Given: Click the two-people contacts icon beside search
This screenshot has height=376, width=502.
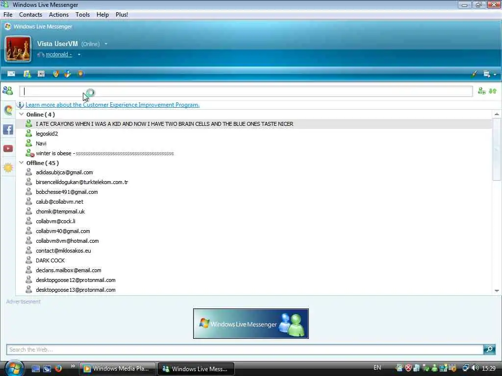Looking at the screenshot, I should click(x=8, y=91).
